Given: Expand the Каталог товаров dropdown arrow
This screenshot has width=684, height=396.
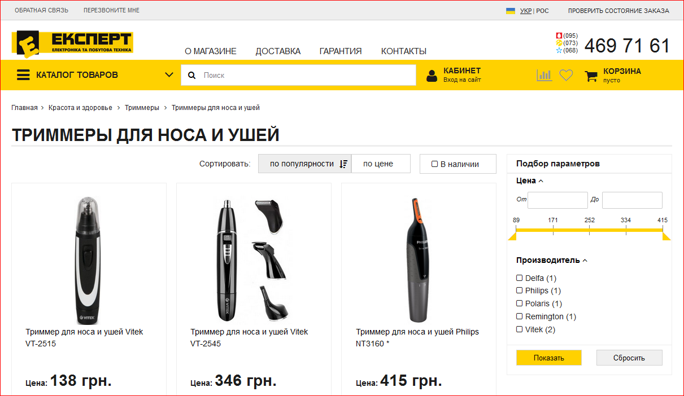Looking at the screenshot, I should click(x=169, y=75).
